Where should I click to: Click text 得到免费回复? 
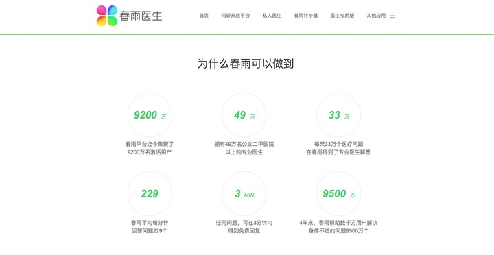click(x=244, y=231)
